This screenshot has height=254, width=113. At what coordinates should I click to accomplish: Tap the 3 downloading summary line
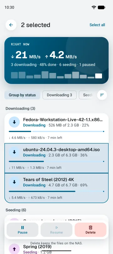click(x=53, y=65)
